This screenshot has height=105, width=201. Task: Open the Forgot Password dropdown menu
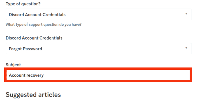click(x=99, y=49)
